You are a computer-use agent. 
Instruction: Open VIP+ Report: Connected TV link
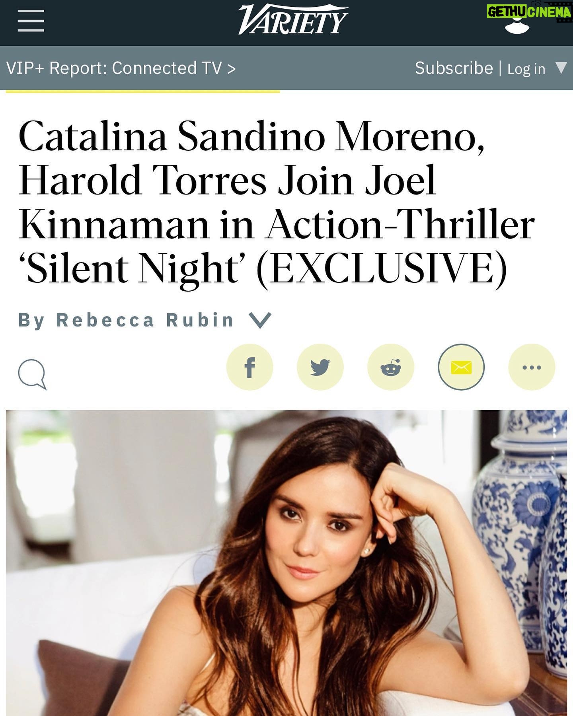pos(121,68)
